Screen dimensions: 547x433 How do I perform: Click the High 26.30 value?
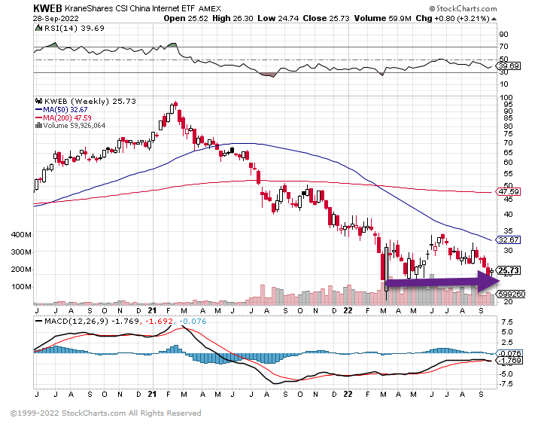tap(232, 19)
